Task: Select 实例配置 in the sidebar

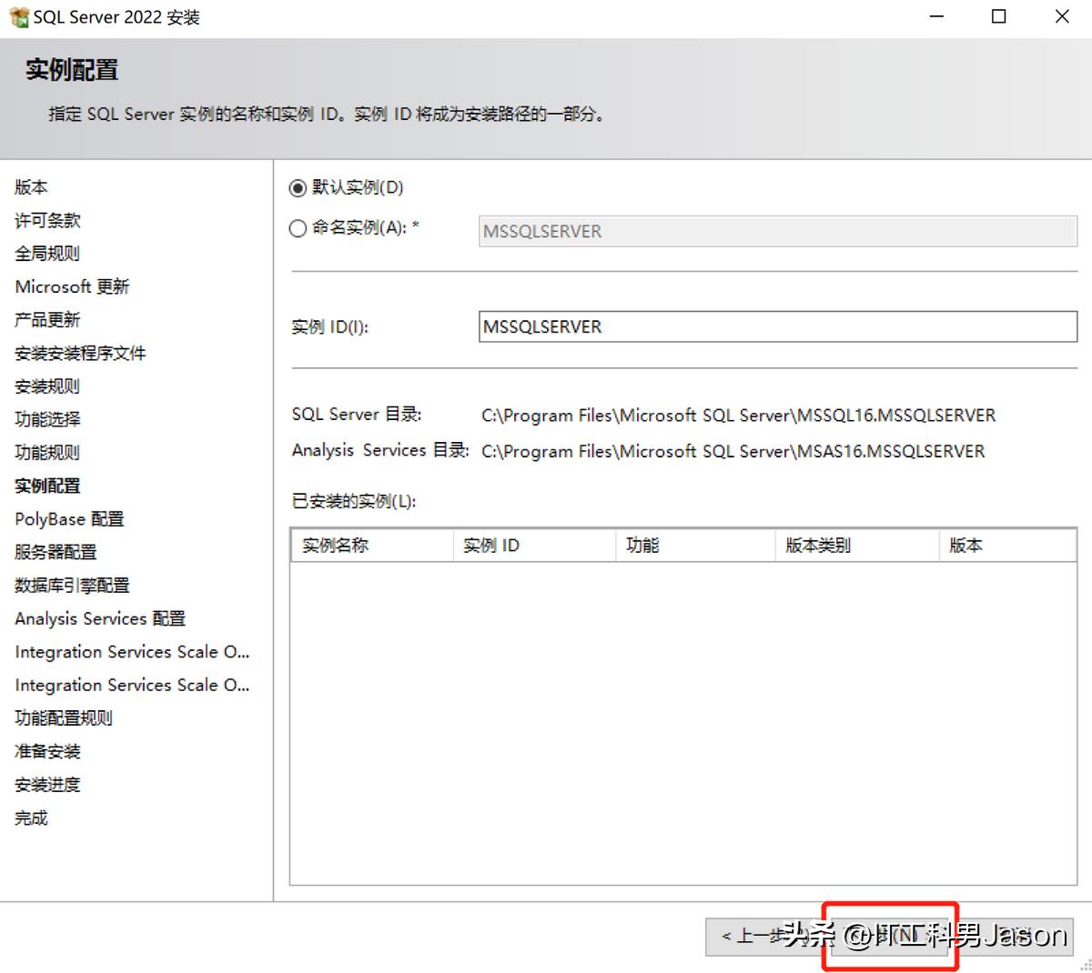Action: tap(47, 486)
